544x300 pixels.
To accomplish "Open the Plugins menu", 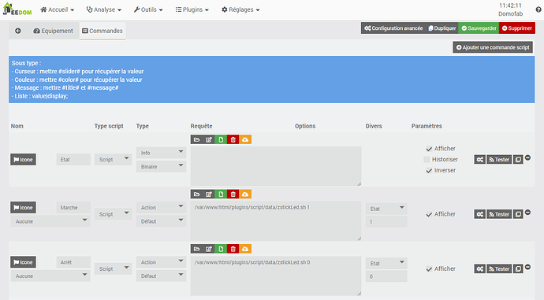I will pos(192,9).
